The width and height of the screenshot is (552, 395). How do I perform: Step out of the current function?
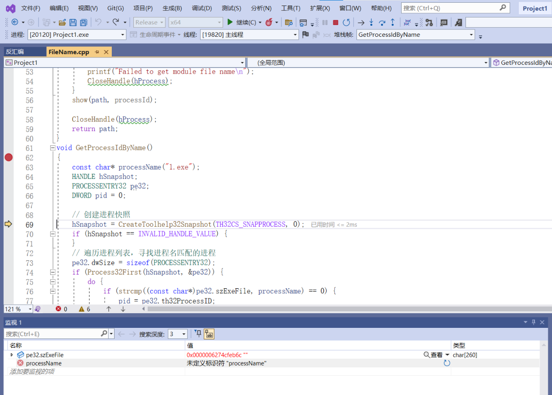click(x=392, y=22)
